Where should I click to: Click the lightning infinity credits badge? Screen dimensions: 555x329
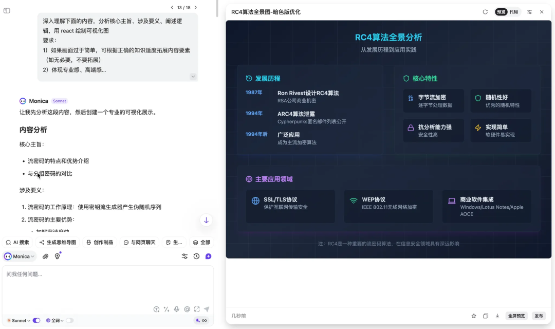pos(201,320)
